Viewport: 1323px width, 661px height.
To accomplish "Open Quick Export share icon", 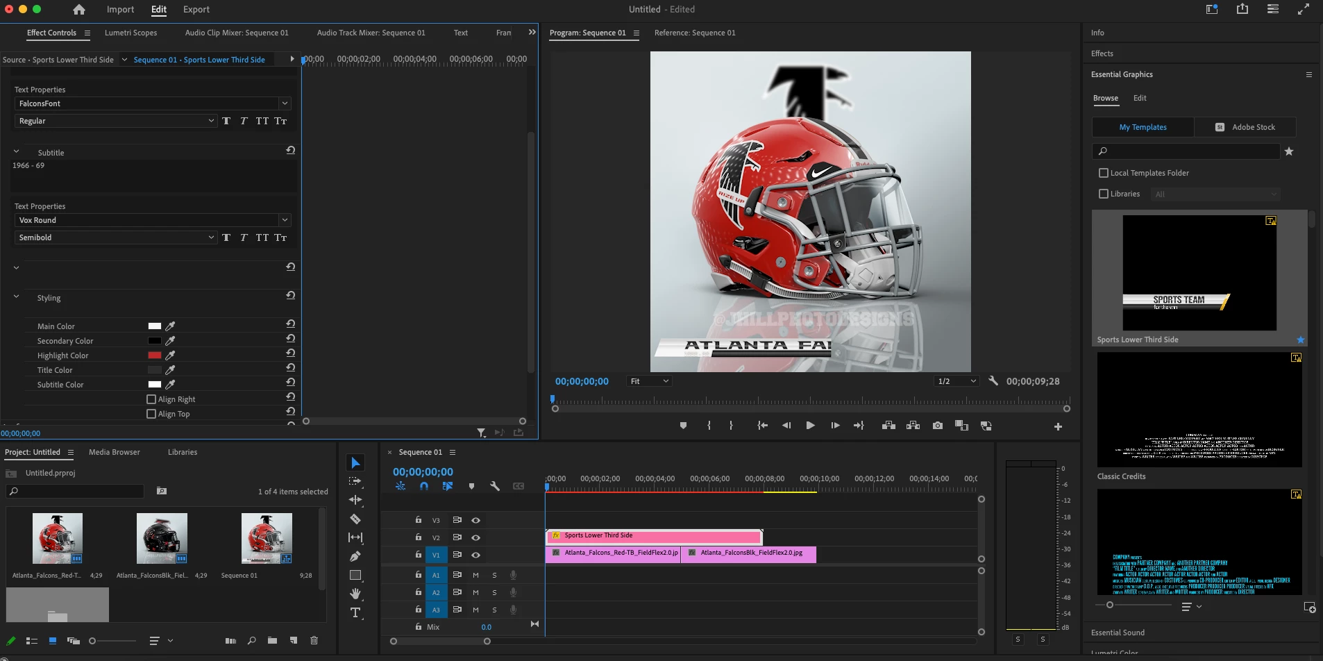I will [x=1242, y=9].
